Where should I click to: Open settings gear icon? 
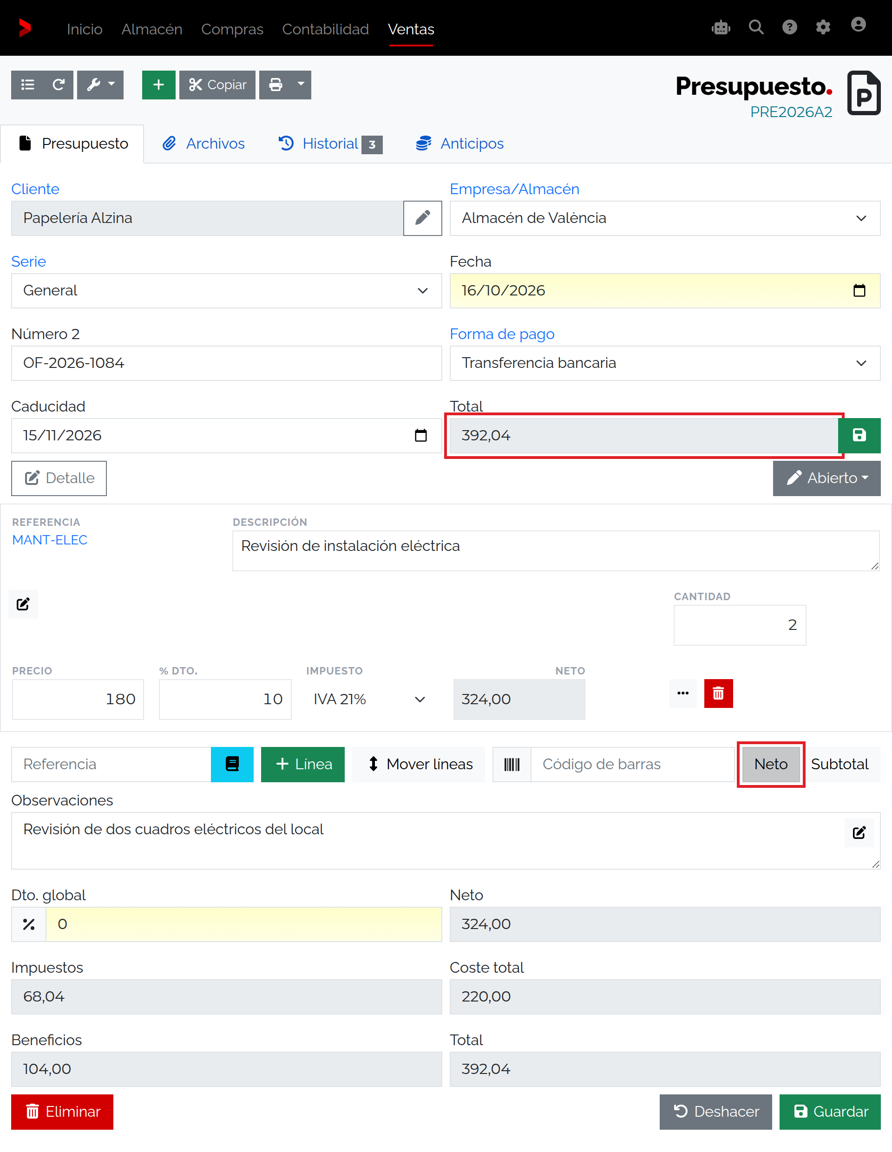click(x=823, y=27)
